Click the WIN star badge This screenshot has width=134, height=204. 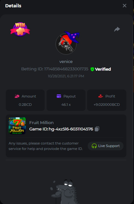[x=20, y=29]
